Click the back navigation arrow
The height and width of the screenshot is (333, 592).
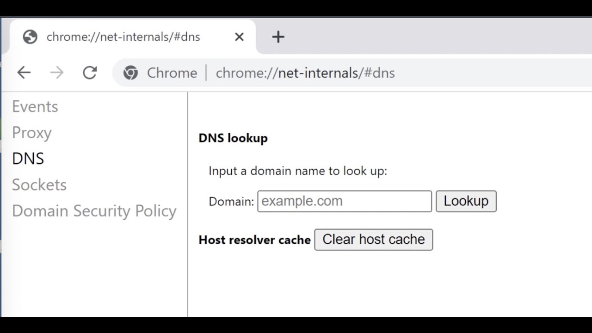tap(24, 73)
